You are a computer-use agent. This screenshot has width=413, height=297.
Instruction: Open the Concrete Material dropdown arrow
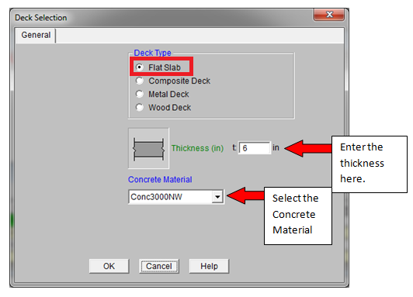point(217,197)
